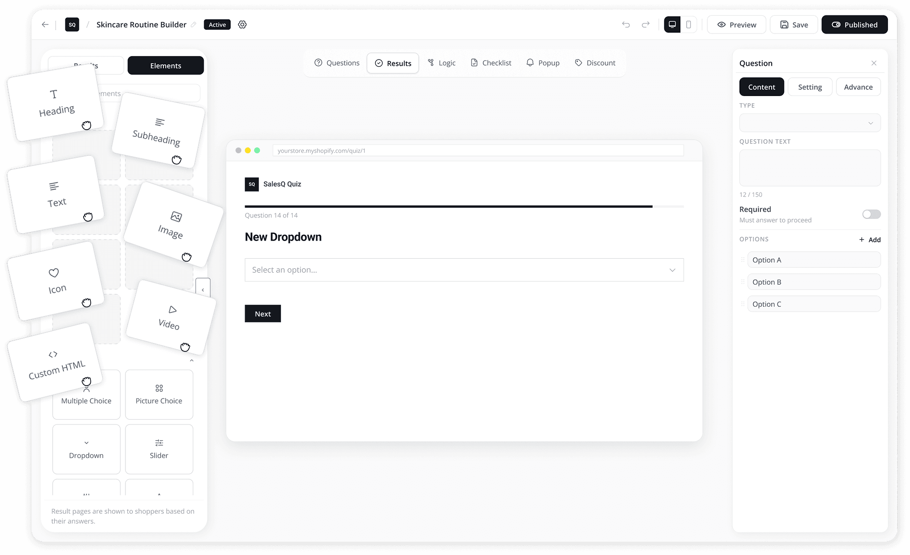
Task: Toggle the Required switch
Action: point(871,214)
